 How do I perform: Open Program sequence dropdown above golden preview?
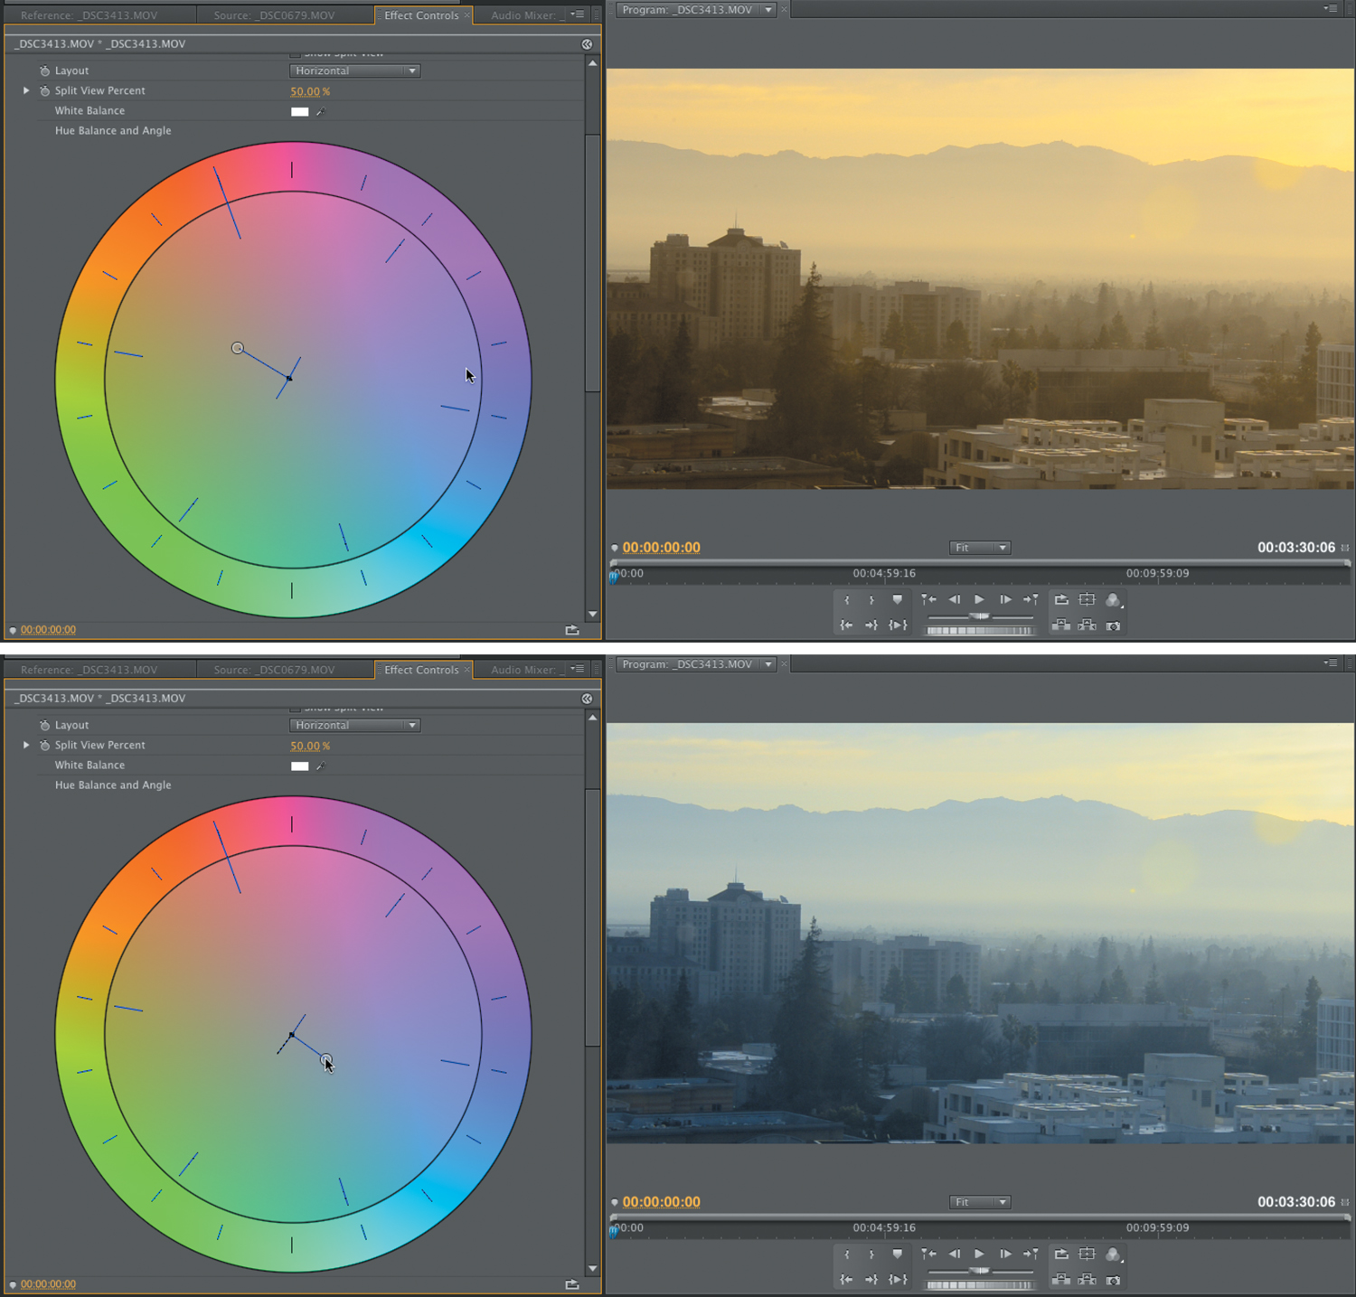[x=768, y=10]
